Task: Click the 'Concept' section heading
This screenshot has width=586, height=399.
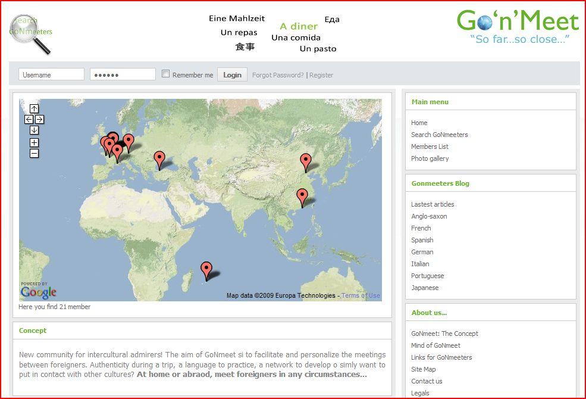Action: click(x=33, y=331)
